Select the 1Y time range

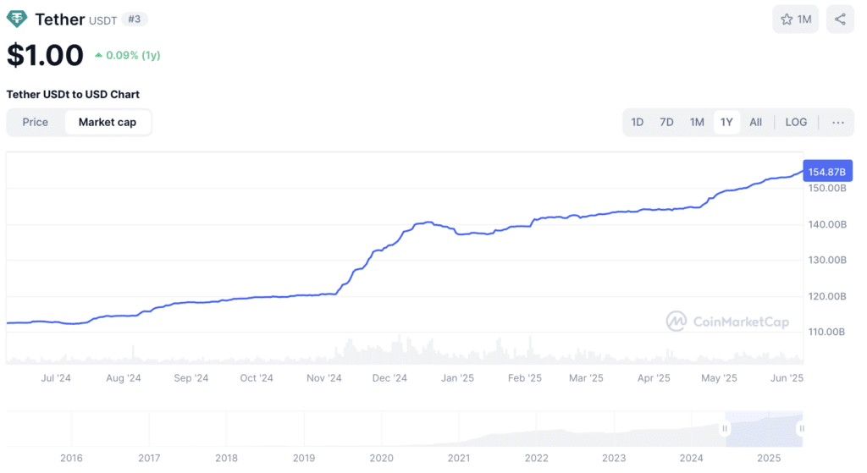tap(726, 122)
